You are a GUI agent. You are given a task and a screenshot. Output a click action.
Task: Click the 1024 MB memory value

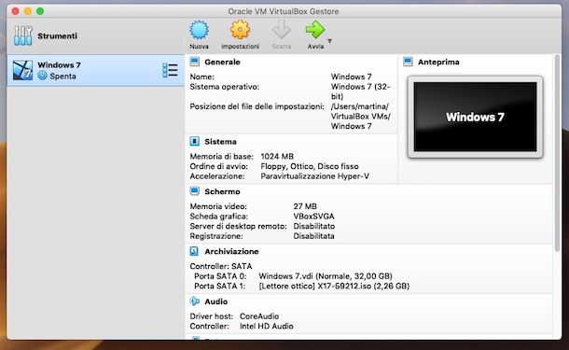point(277,157)
